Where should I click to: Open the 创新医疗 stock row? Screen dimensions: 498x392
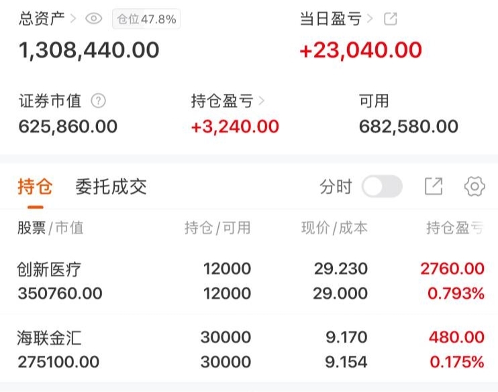click(249, 281)
